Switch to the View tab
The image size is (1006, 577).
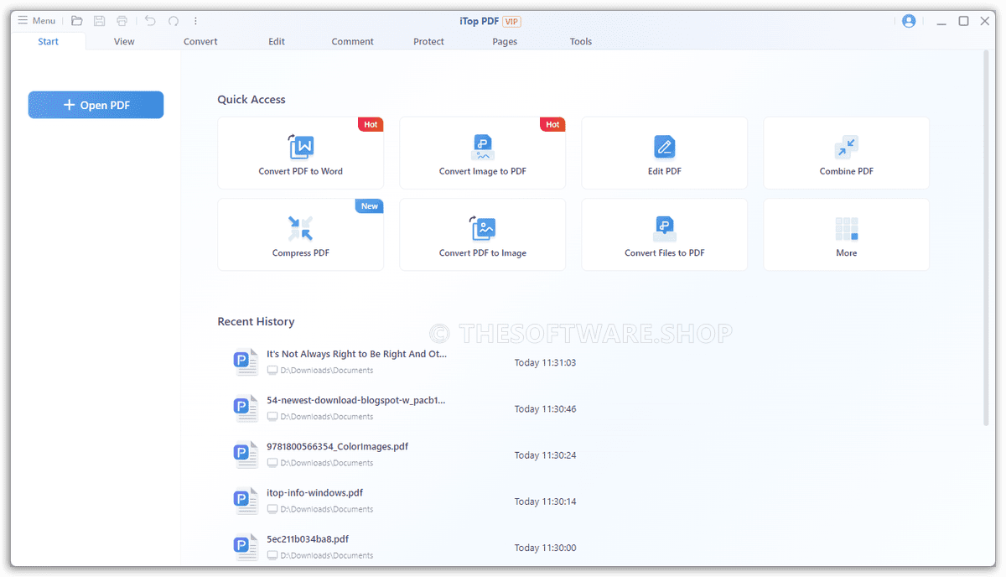click(124, 41)
